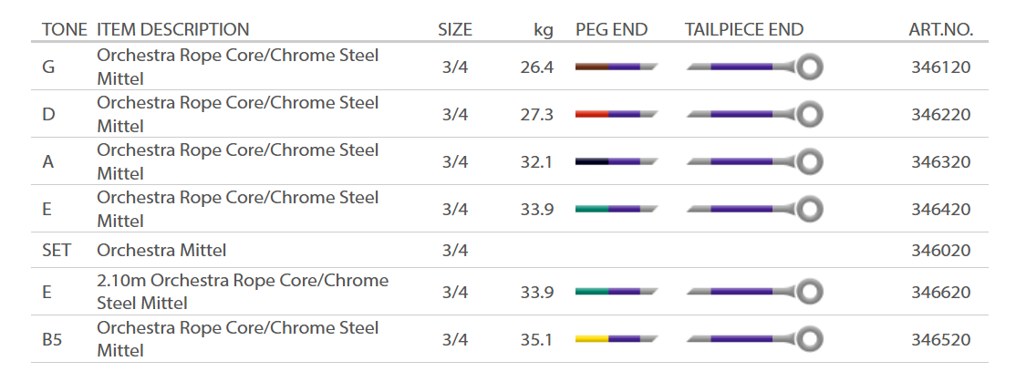The image size is (1016, 382).
Task: Click the TAILPIECE END column header
Action: point(743,30)
